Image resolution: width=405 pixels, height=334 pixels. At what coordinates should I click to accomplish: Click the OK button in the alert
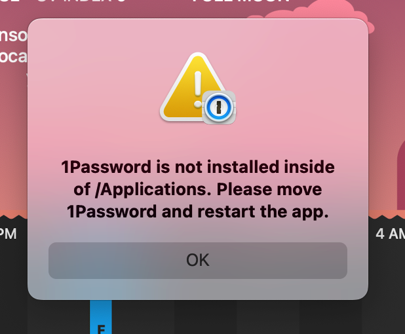pyautogui.click(x=198, y=260)
